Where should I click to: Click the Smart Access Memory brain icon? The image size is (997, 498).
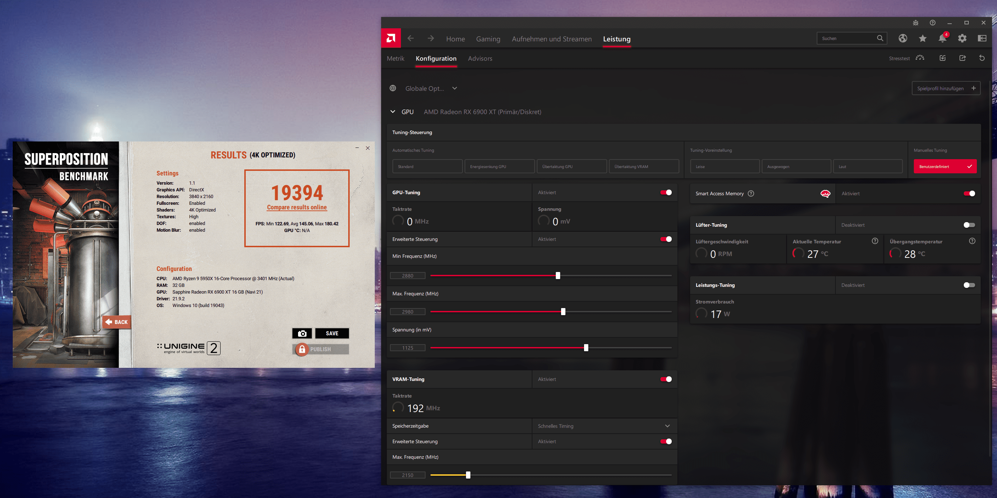click(825, 193)
